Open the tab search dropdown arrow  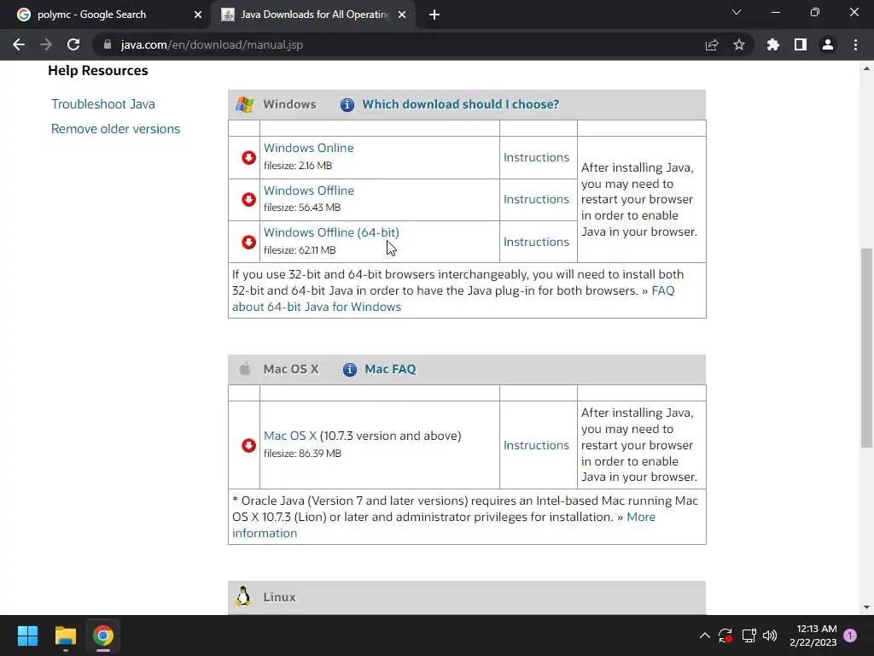tap(737, 12)
